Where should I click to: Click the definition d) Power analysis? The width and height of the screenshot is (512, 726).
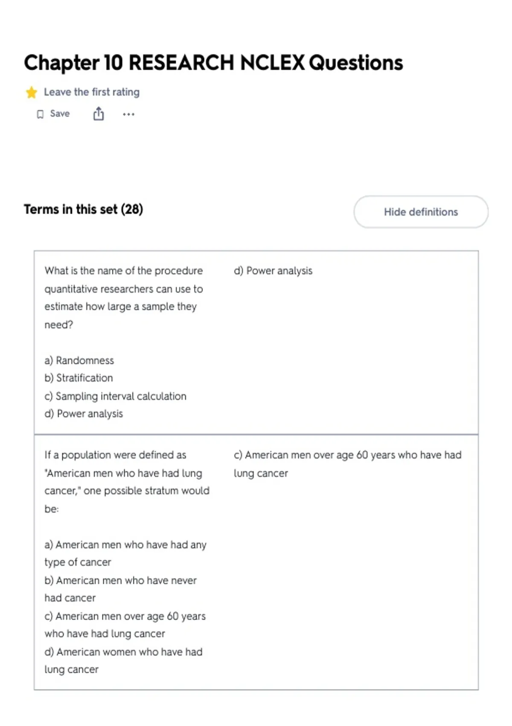point(273,271)
